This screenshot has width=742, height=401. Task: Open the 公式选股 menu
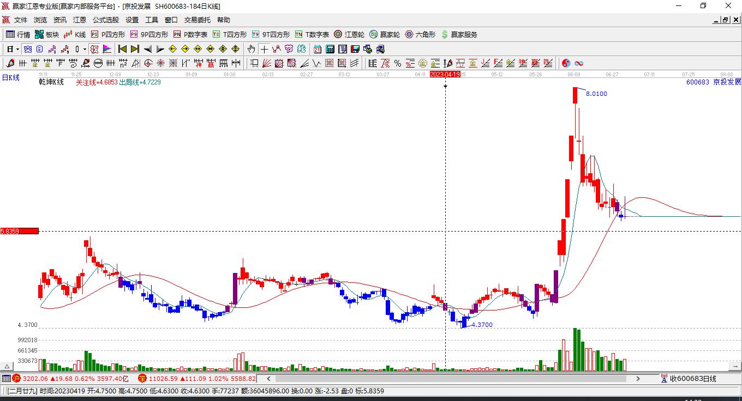(x=106, y=20)
